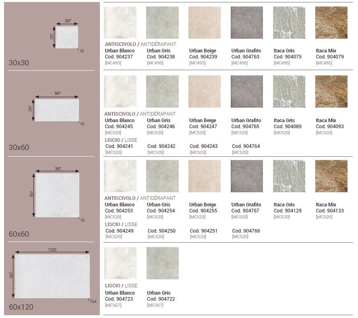Click the 597x597 tile size diagram
The image size is (358, 318).
click(x=57, y=195)
